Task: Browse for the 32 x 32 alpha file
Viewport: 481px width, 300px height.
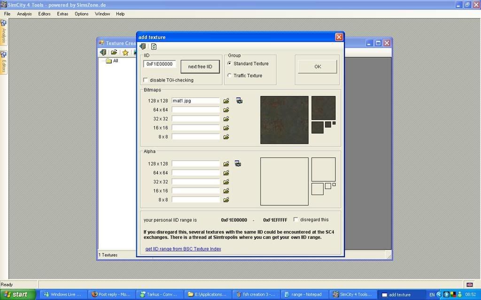Action: [x=226, y=182]
